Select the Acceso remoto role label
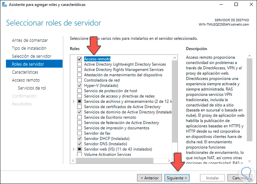 pos(97,59)
